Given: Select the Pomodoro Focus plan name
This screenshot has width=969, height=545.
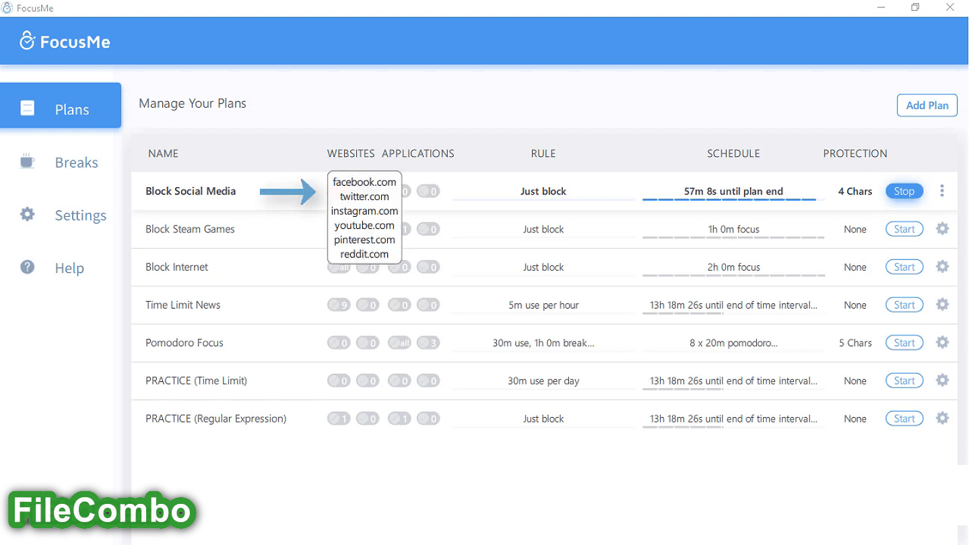Looking at the screenshot, I should [x=184, y=343].
